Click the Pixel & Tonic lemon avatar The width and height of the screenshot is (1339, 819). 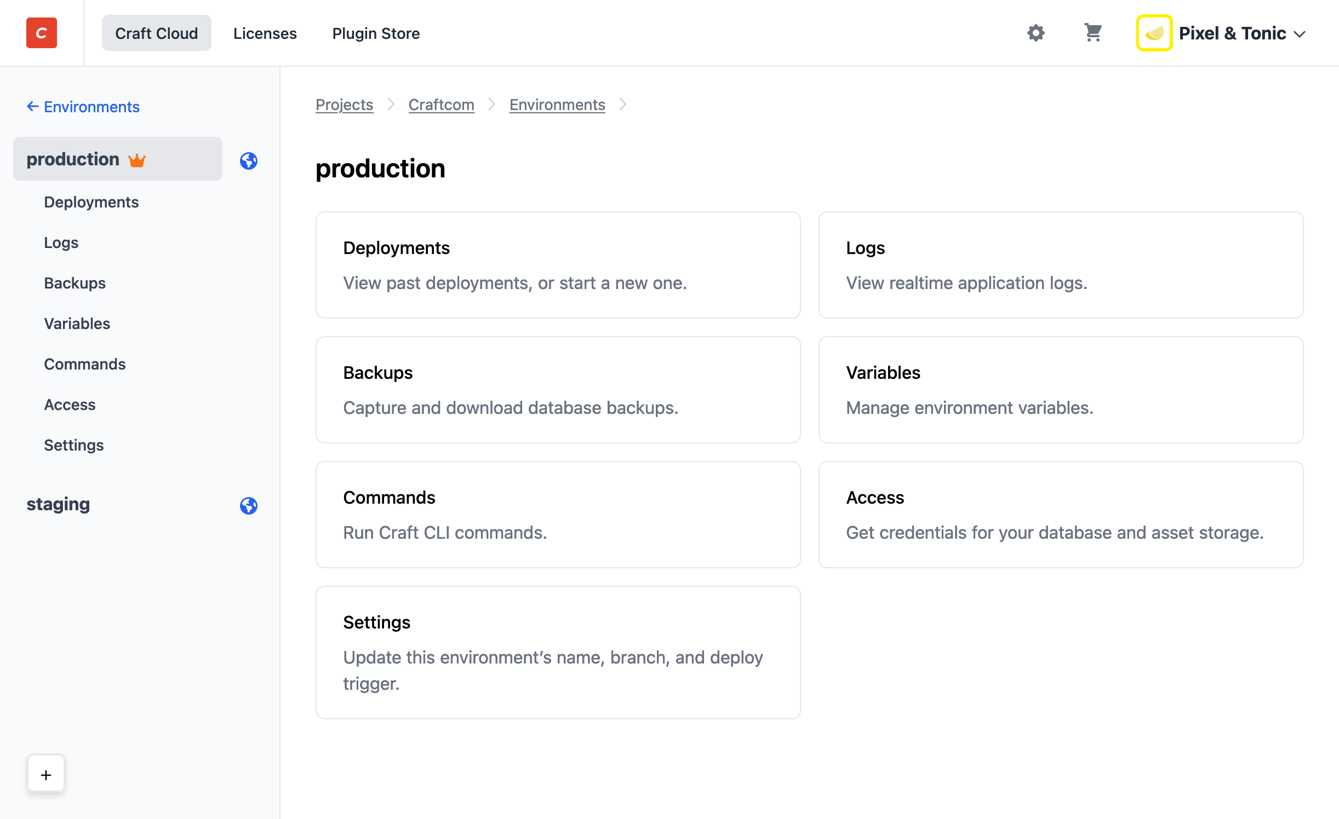(1154, 33)
